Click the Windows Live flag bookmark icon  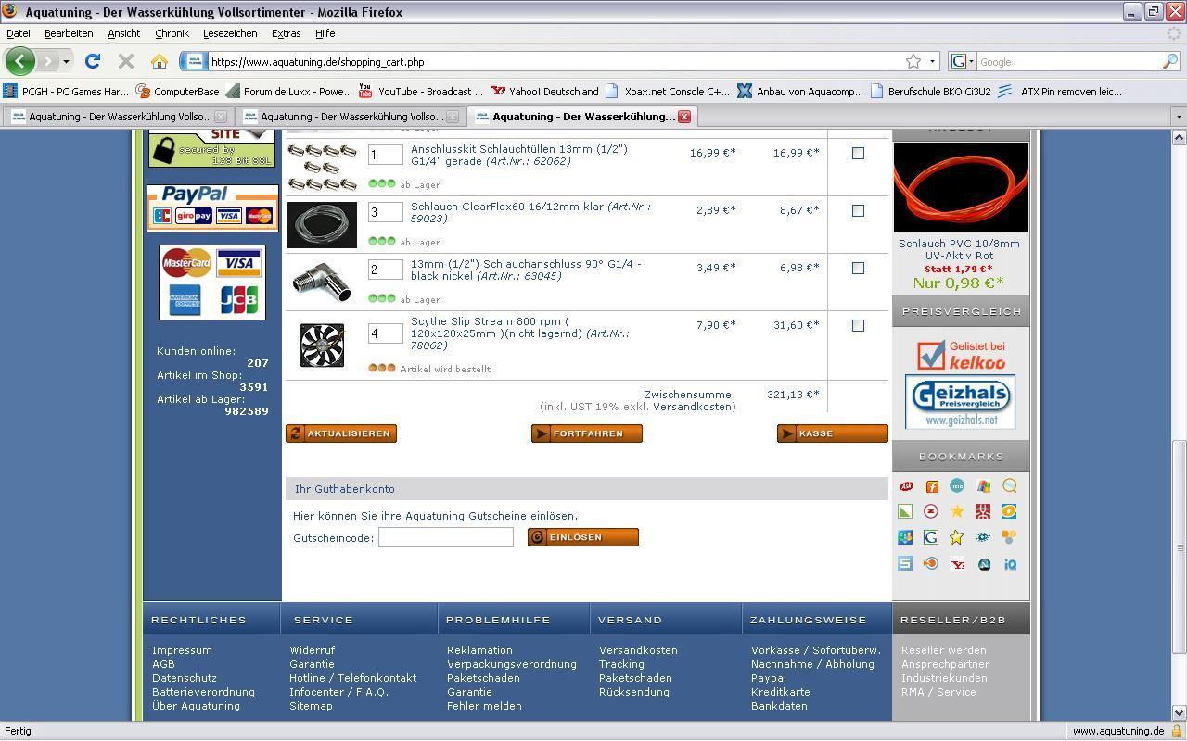click(x=983, y=486)
